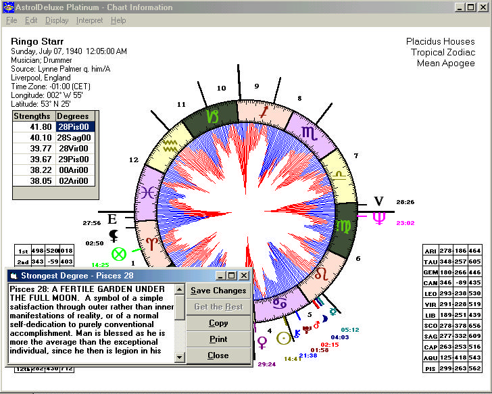Viewport: 492px width, 394px height.
Task: Click inside the Pisces 28 interpretation text box
Action: [x=91, y=323]
